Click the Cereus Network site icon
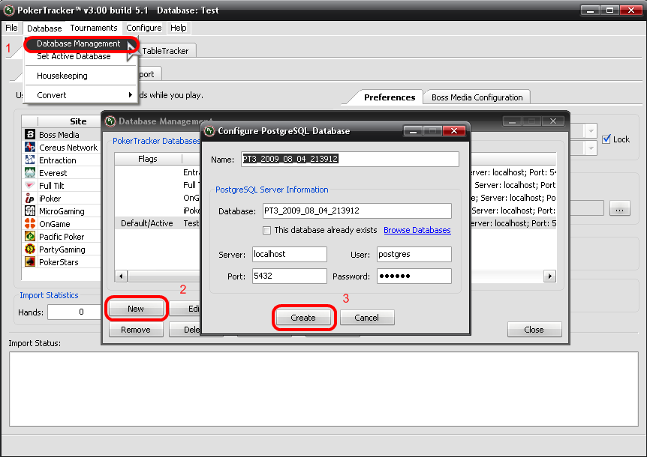 pos(30,147)
